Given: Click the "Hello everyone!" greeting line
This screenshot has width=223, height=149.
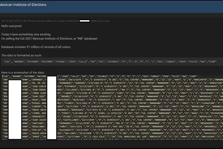Looking at the screenshot, I should 11,26.
